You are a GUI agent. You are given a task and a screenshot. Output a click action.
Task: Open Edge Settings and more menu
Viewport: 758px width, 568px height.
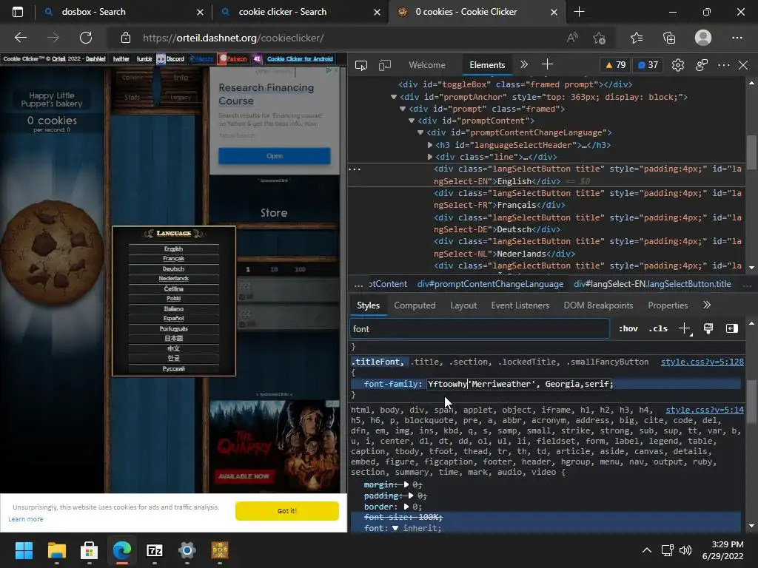737,38
